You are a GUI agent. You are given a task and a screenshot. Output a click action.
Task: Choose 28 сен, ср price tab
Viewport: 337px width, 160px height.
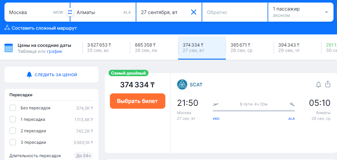[249, 48]
